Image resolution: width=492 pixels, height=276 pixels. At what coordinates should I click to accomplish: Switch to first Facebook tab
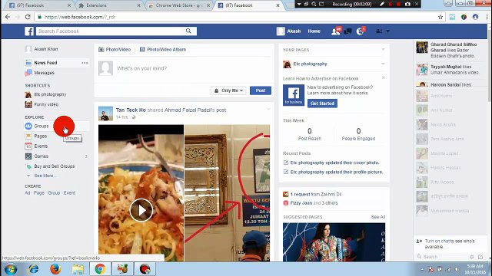pyautogui.click(x=39, y=5)
